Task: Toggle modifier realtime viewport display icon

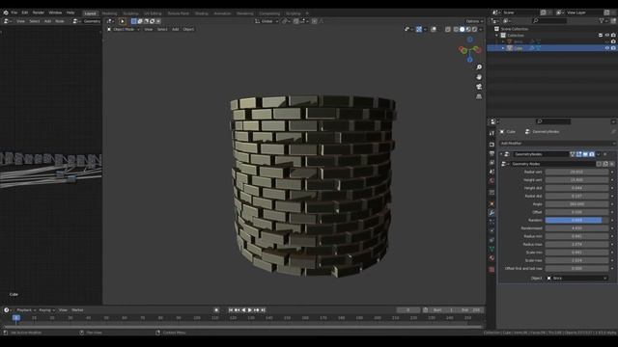Action: pos(585,154)
